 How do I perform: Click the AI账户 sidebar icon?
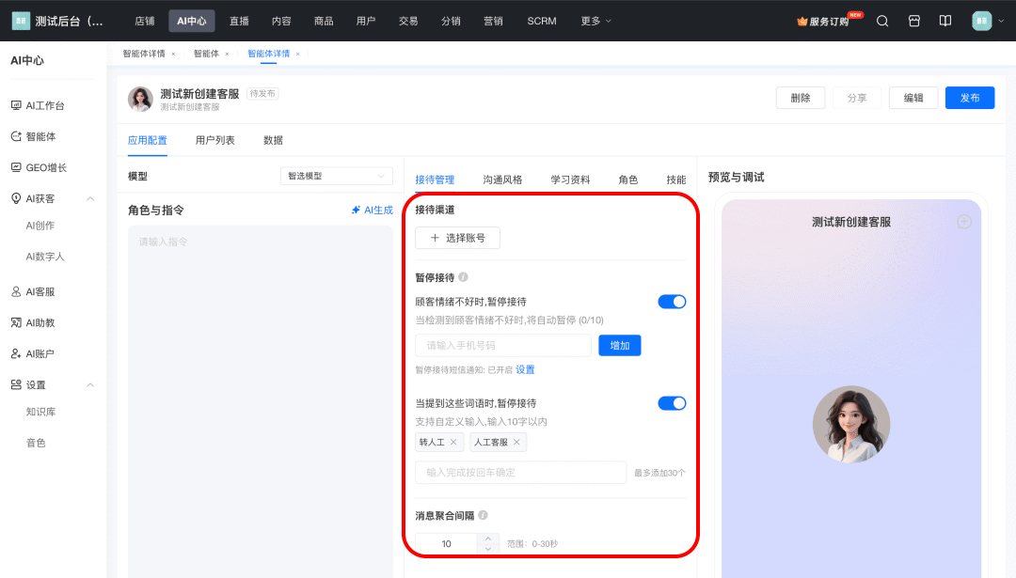tap(16, 353)
